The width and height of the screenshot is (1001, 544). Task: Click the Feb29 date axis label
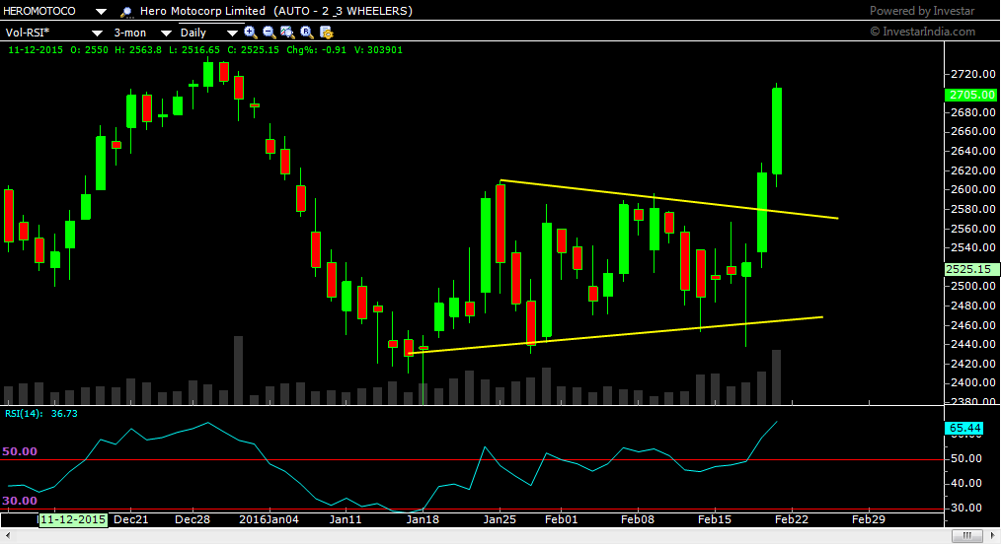click(869, 519)
